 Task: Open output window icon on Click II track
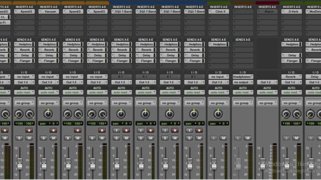click(227, 82)
